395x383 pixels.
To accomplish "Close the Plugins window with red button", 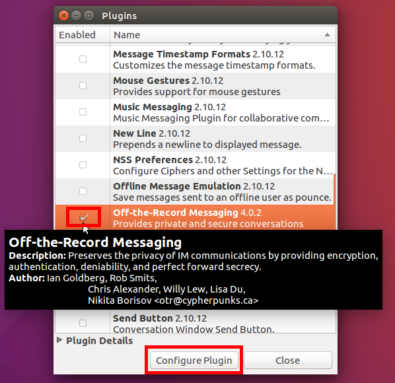I will [63, 16].
